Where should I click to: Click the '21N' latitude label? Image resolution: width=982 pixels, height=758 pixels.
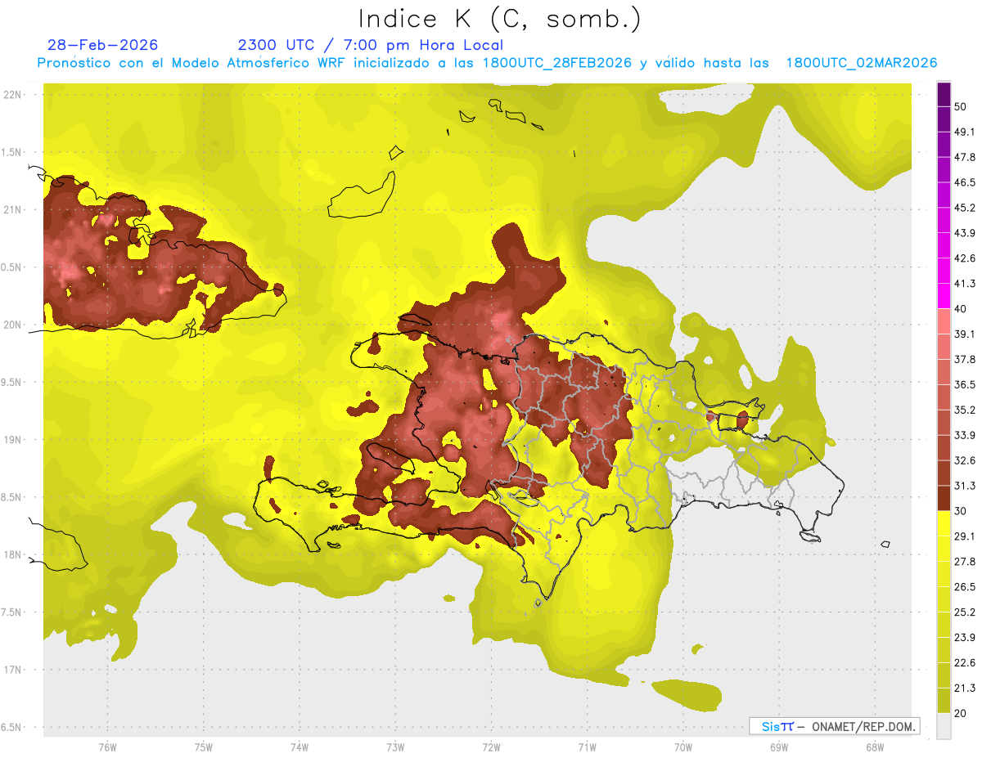click(13, 209)
